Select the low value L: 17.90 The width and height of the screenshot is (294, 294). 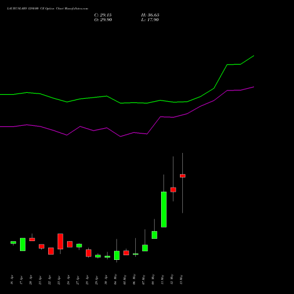(x=150, y=20)
